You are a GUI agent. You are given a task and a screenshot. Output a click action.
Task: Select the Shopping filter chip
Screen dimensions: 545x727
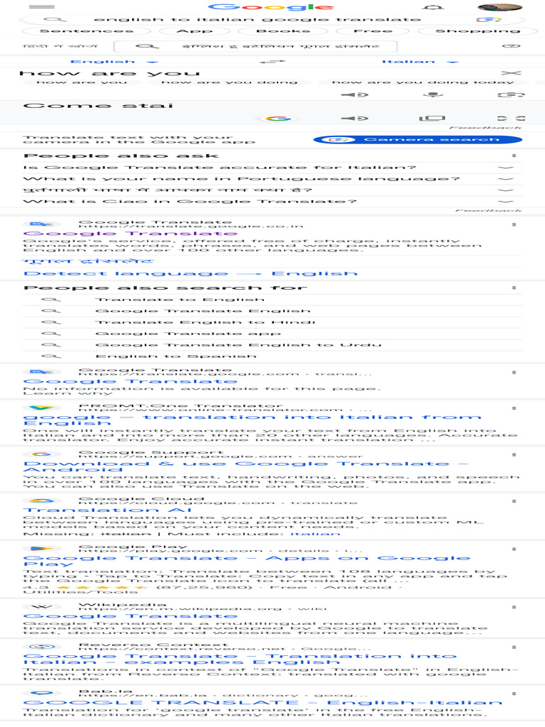(x=478, y=31)
